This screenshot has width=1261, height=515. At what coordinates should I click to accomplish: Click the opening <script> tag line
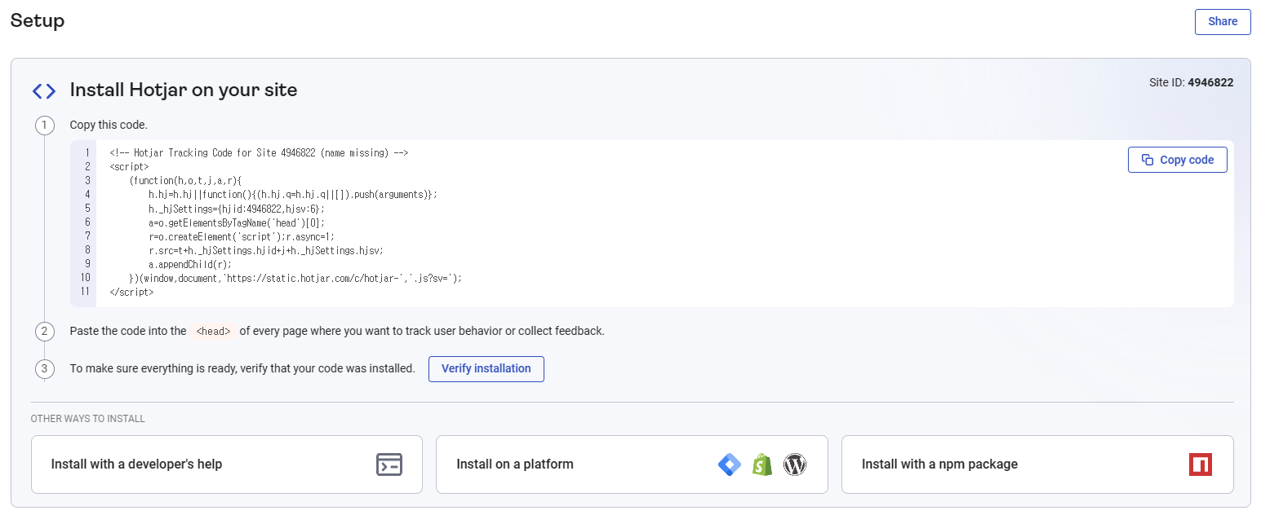[129, 166]
